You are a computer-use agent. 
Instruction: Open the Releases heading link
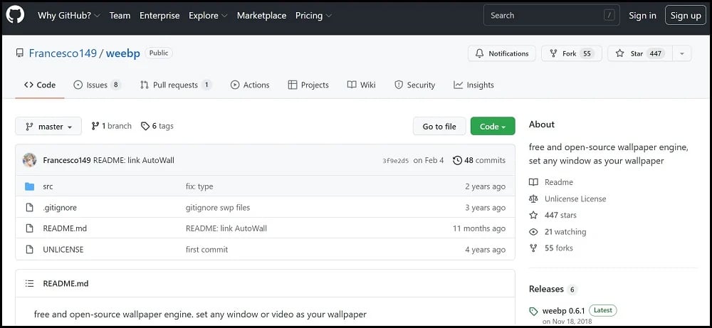tap(546, 289)
